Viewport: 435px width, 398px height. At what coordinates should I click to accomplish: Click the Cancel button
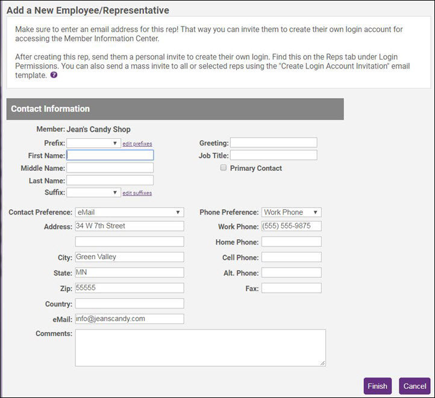pos(415,386)
